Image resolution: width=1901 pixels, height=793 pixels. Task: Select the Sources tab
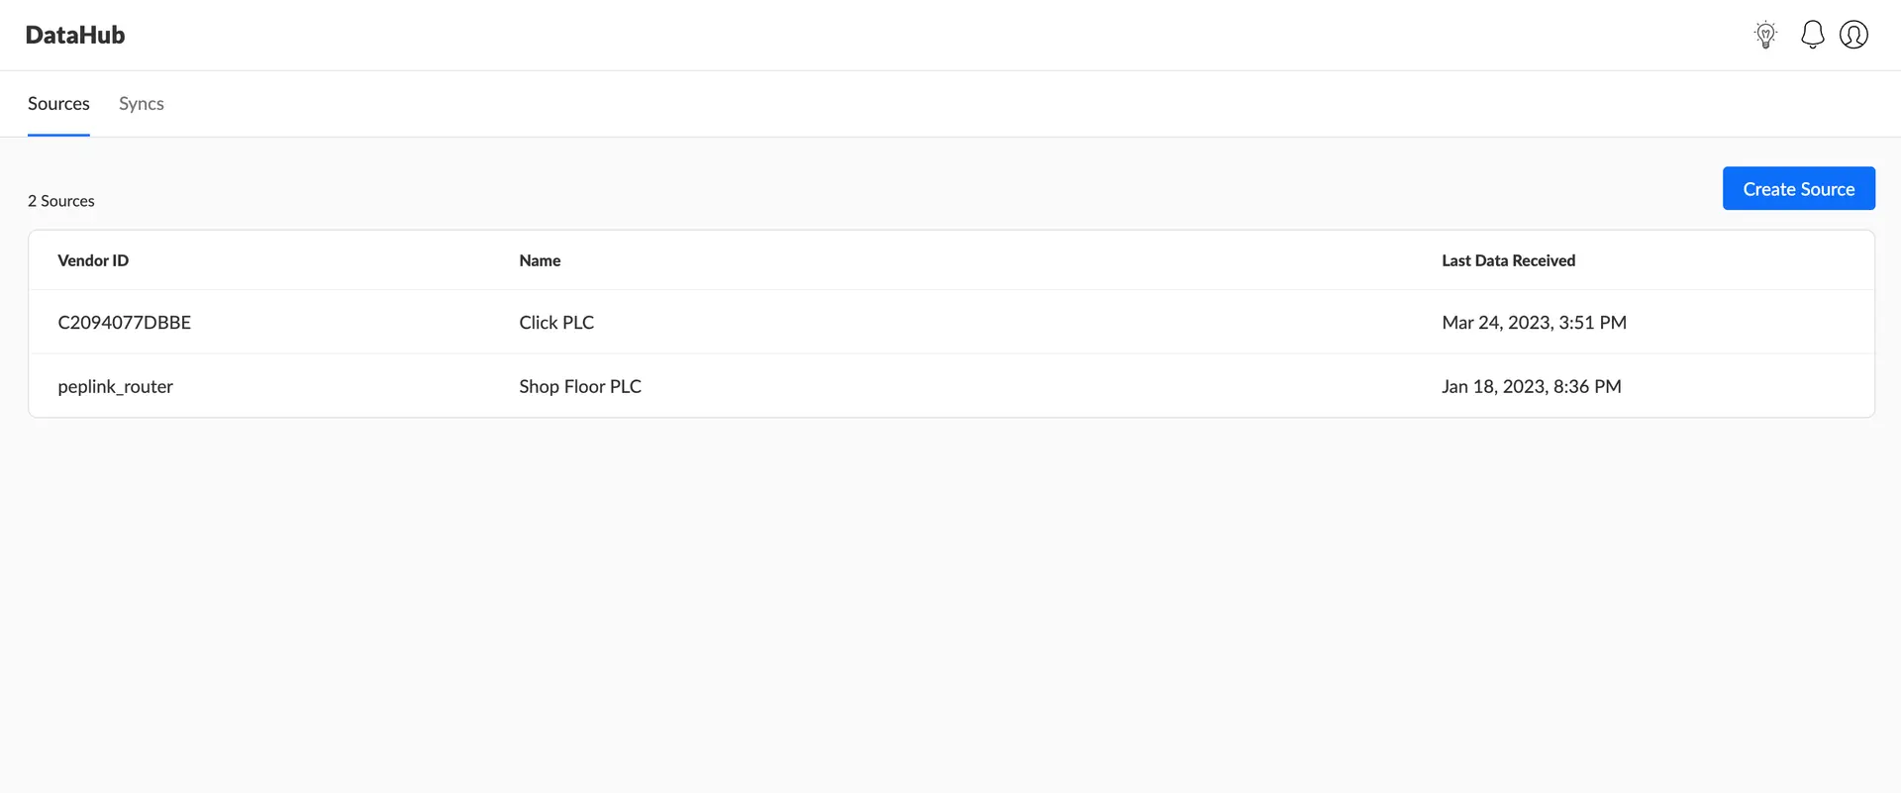click(x=58, y=104)
